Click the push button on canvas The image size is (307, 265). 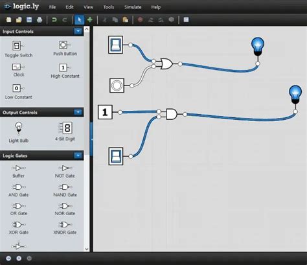(117, 86)
